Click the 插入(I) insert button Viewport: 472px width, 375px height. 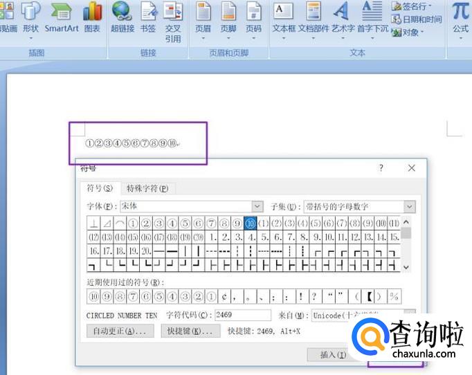[x=332, y=355]
